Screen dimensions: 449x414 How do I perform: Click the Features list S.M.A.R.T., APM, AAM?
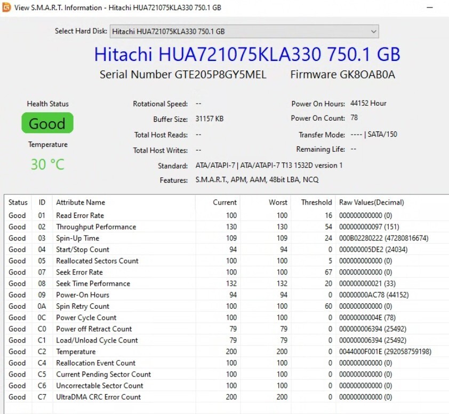click(257, 179)
